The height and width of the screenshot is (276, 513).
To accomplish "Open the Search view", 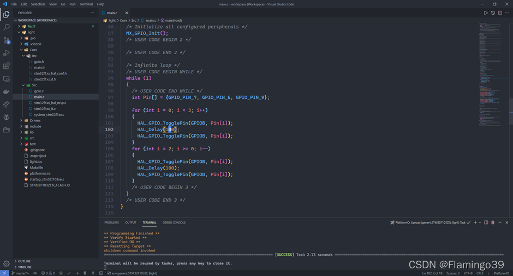I will [x=6, y=27].
